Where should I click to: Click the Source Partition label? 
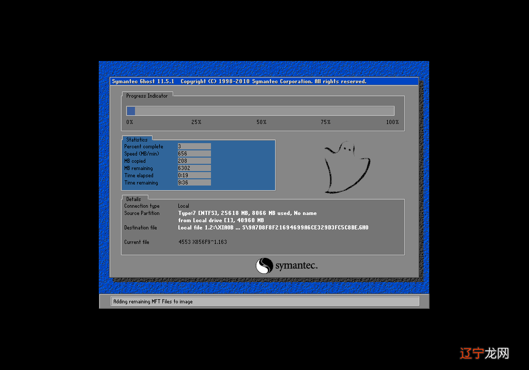pyautogui.click(x=142, y=213)
